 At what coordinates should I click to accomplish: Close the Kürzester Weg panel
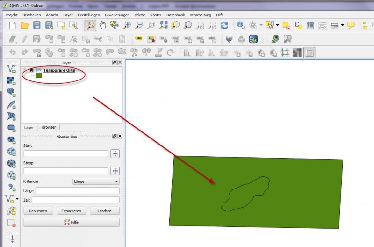120,136
